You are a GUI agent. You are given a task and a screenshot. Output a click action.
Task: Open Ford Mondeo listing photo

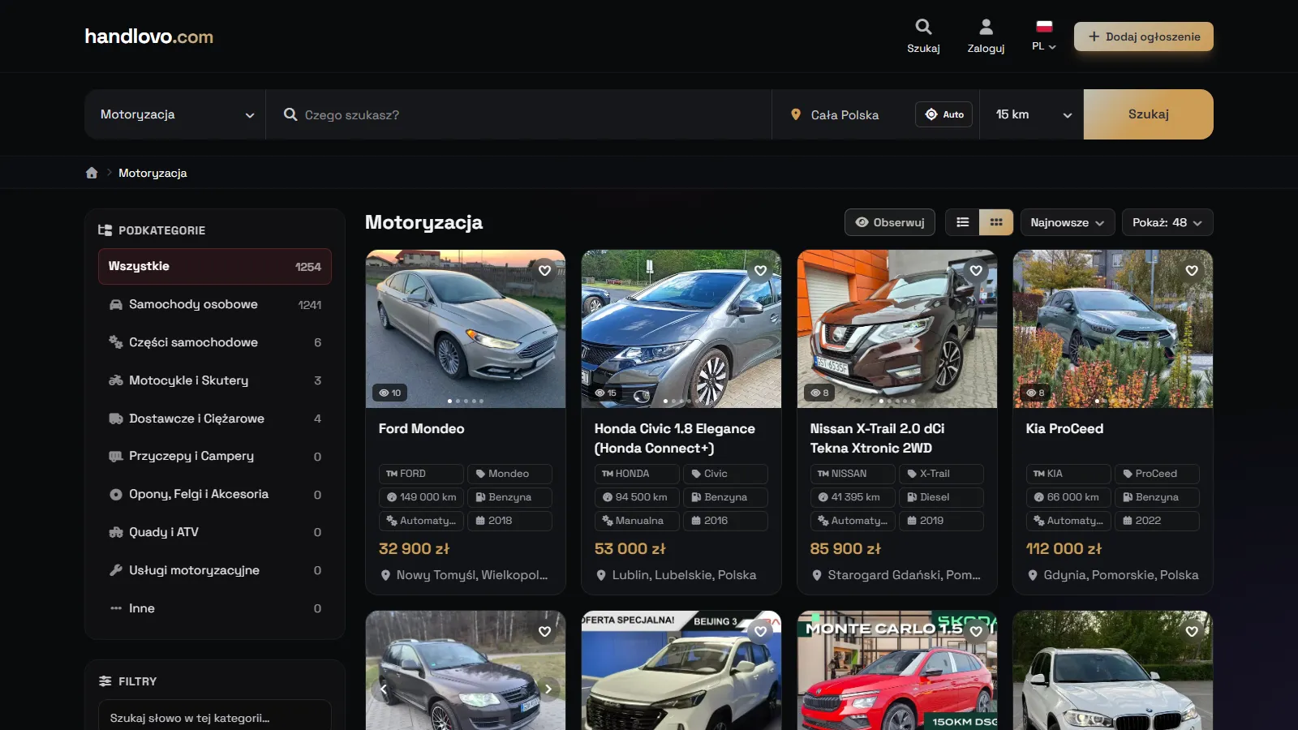[x=466, y=328]
